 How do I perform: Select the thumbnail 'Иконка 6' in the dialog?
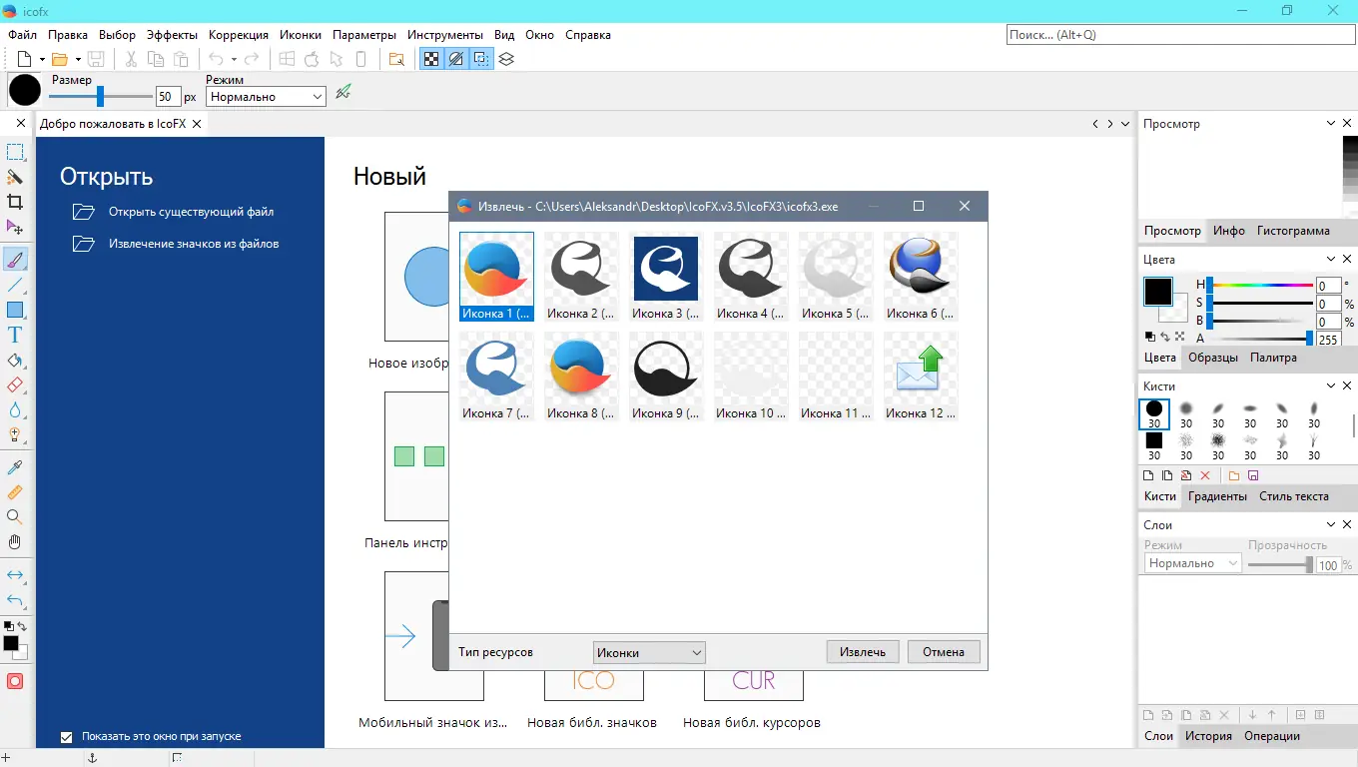click(919, 265)
